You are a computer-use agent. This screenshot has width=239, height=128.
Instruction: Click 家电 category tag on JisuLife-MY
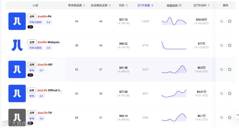coord(32,70)
